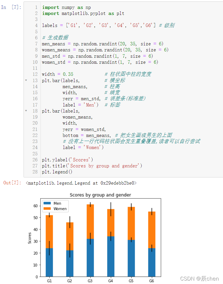Click the plt.ylabel('Scores') line

pos(68,160)
